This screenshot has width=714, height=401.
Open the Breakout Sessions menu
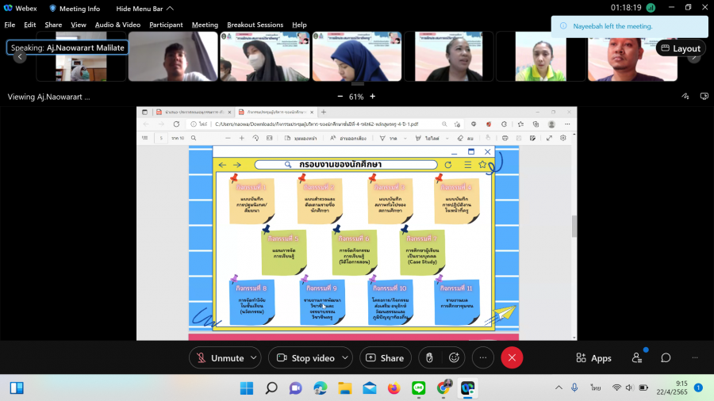255,25
